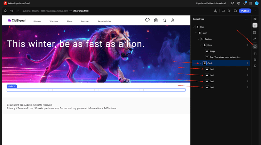Click the site search magnifier icon
The height and width of the screenshot is (145, 261).
click(x=164, y=20)
